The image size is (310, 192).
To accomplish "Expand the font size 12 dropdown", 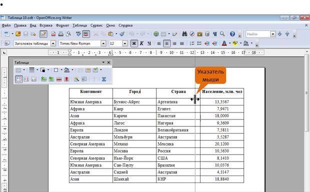I will 125,43.
